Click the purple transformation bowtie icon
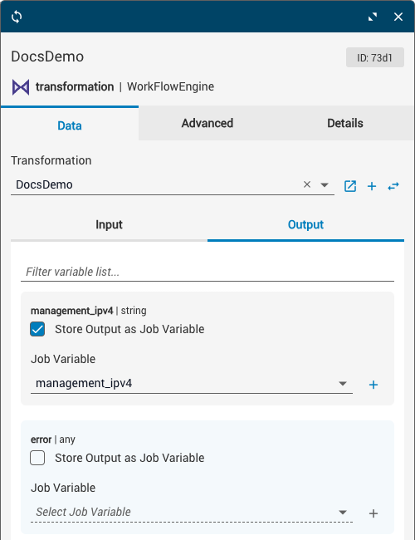 (21, 87)
